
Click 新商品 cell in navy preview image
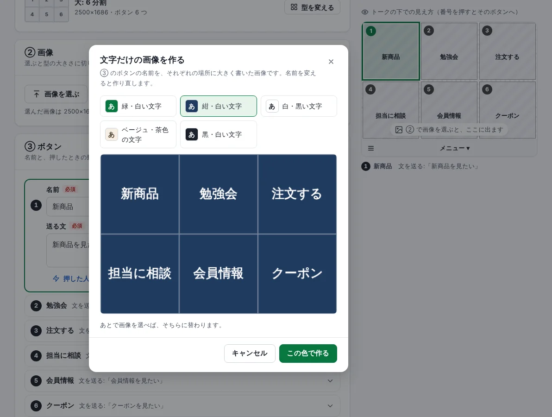140,194
